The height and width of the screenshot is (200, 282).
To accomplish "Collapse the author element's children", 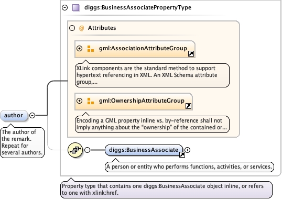I will [x=32, y=115].
